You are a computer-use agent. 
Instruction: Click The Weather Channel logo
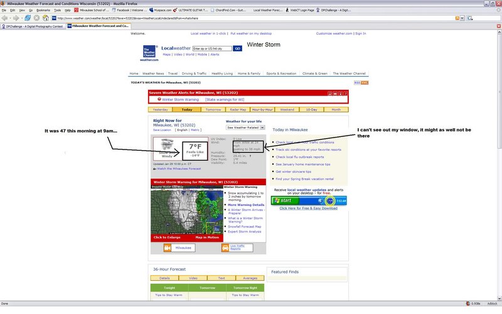149,53
